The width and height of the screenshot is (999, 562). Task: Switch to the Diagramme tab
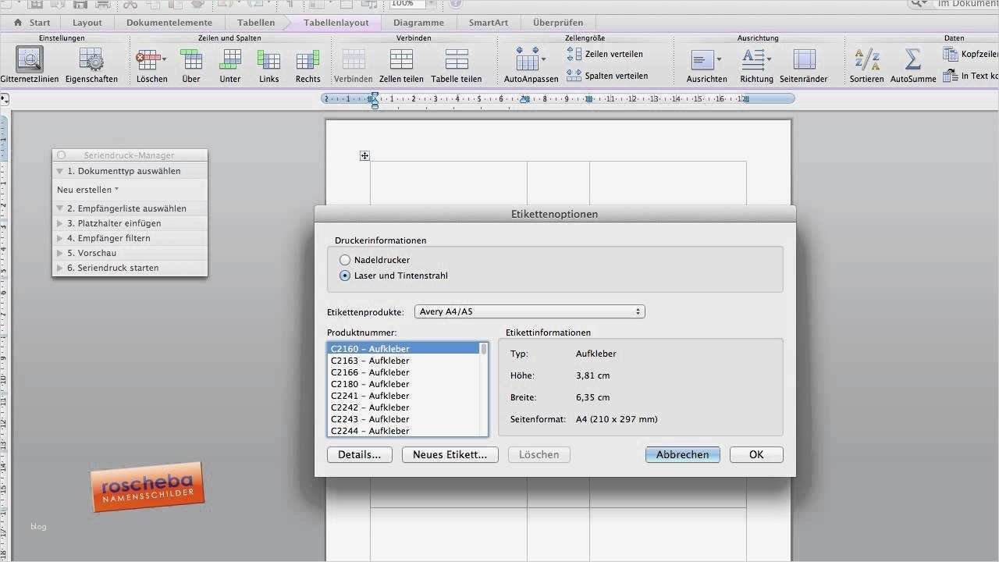point(418,23)
